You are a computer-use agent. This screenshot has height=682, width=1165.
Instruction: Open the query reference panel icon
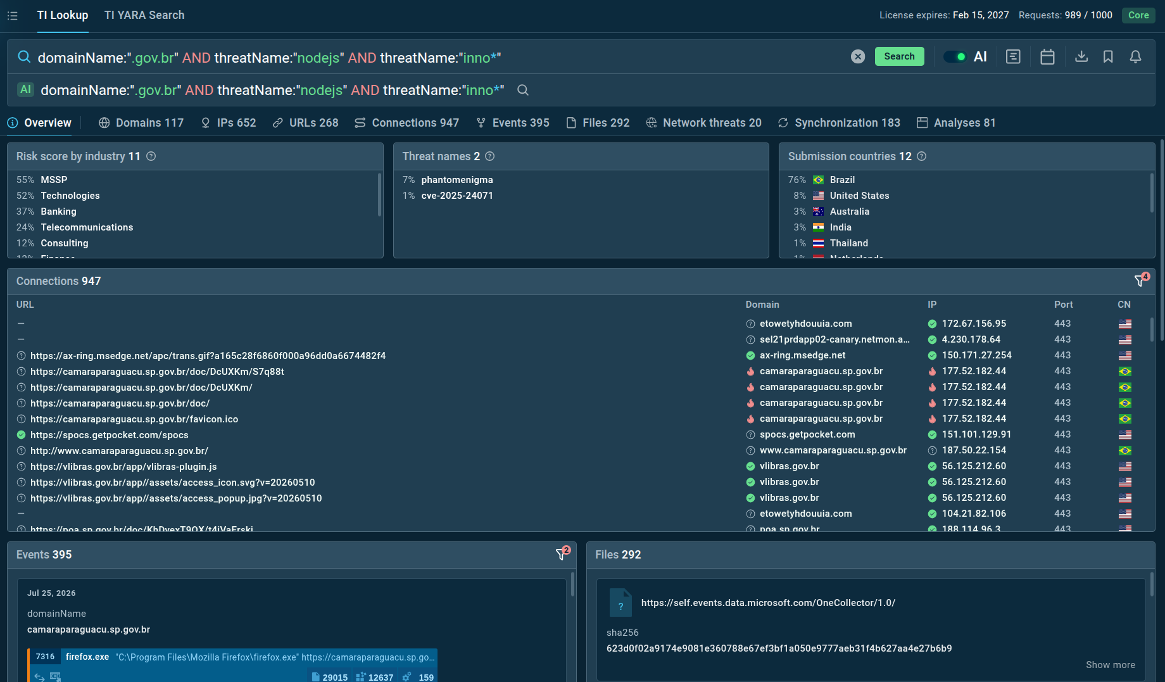tap(1013, 56)
